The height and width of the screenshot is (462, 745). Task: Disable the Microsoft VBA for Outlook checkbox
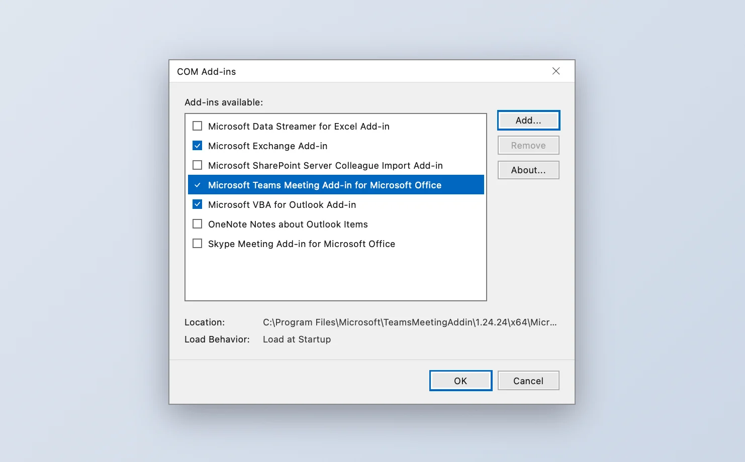click(198, 204)
